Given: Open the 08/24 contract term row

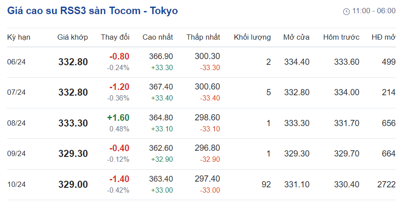Looking at the screenshot, I should [x=16, y=123].
